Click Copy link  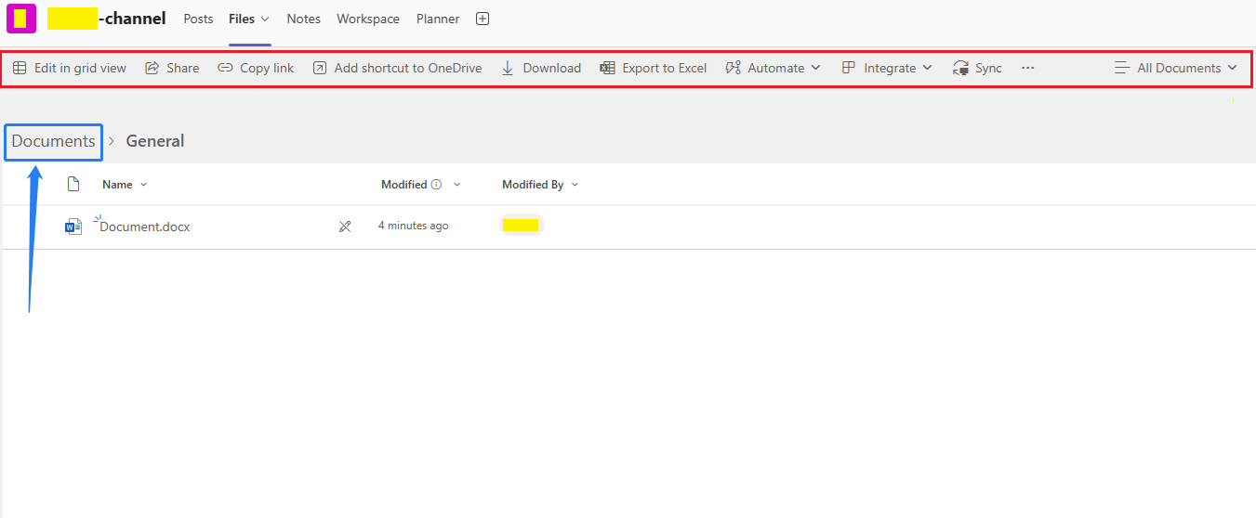[x=256, y=68]
